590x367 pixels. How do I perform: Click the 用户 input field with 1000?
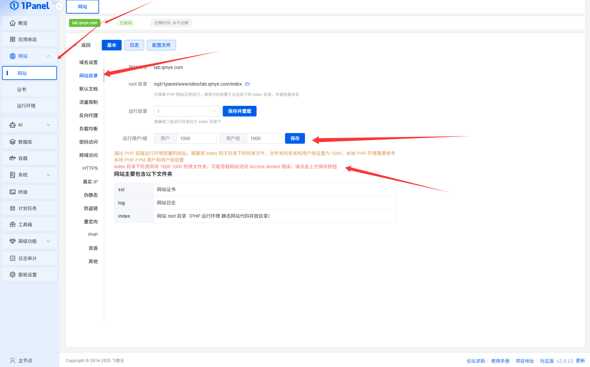[196, 138]
